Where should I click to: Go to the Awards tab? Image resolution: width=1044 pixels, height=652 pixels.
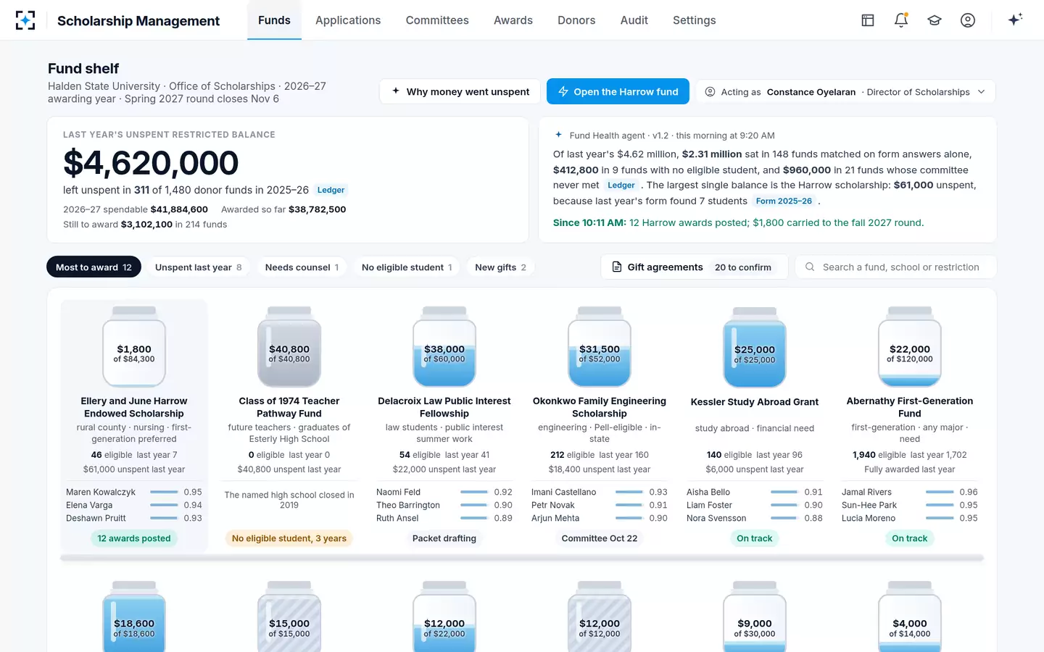[513, 20]
